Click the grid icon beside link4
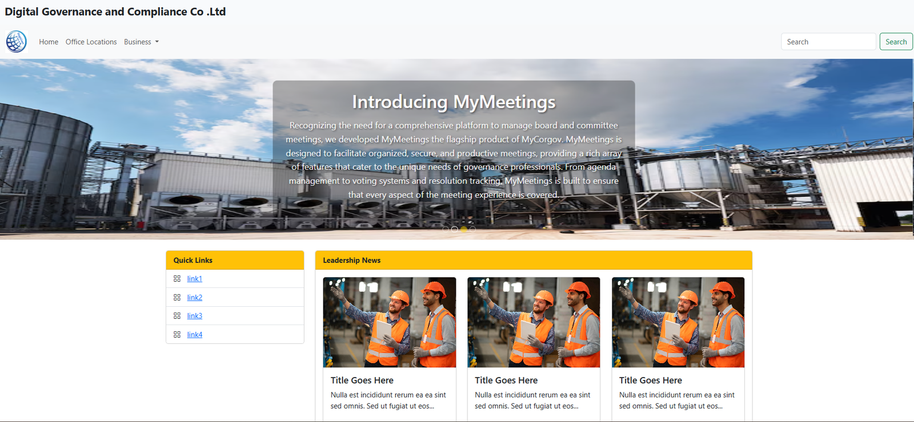The image size is (914, 422). pyautogui.click(x=177, y=335)
